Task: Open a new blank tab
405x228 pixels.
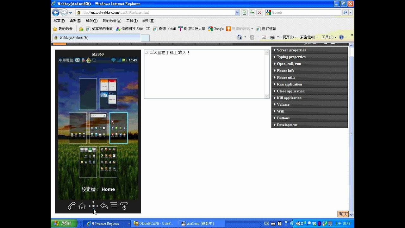Action: (x=145, y=38)
